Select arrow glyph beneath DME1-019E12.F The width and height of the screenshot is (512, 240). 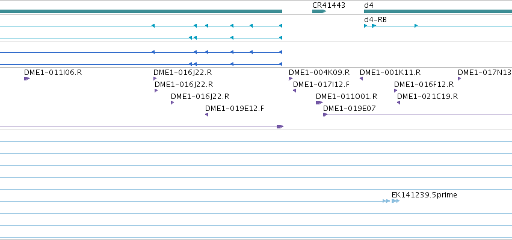[x=207, y=115]
